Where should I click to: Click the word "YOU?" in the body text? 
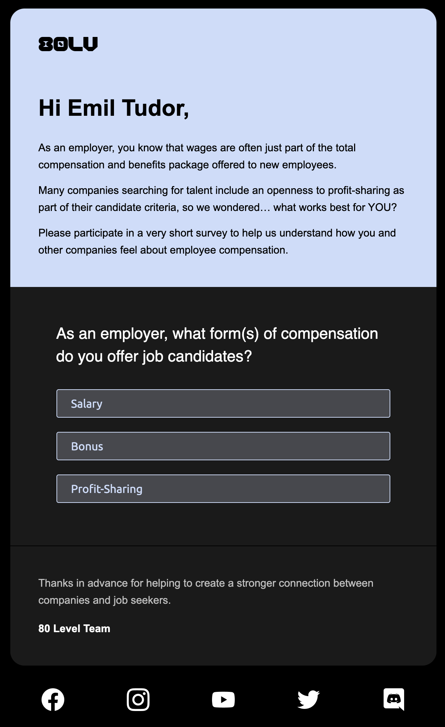(x=382, y=207)
